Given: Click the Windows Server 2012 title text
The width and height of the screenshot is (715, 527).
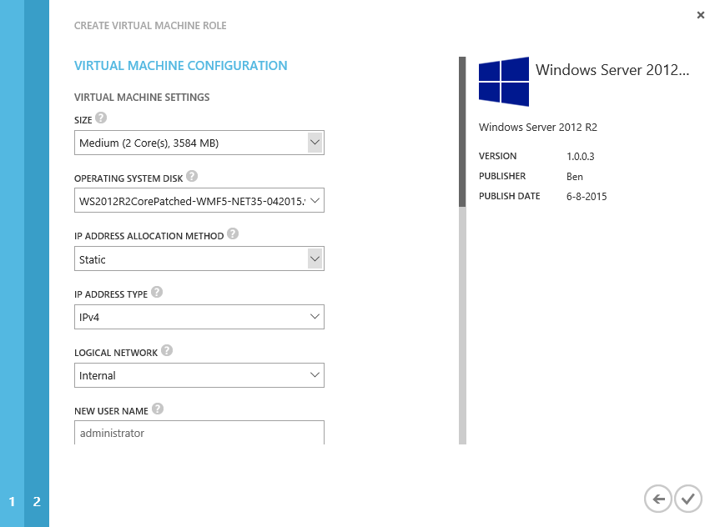Looking at the screenshot, I should coord(612,70).
